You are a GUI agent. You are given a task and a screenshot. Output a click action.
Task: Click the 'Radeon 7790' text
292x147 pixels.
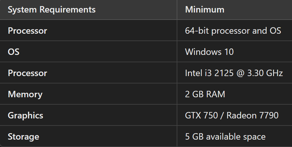pos(252,116)
